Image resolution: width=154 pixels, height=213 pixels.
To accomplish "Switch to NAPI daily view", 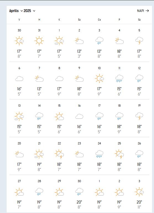I will [x=140, y=11].
